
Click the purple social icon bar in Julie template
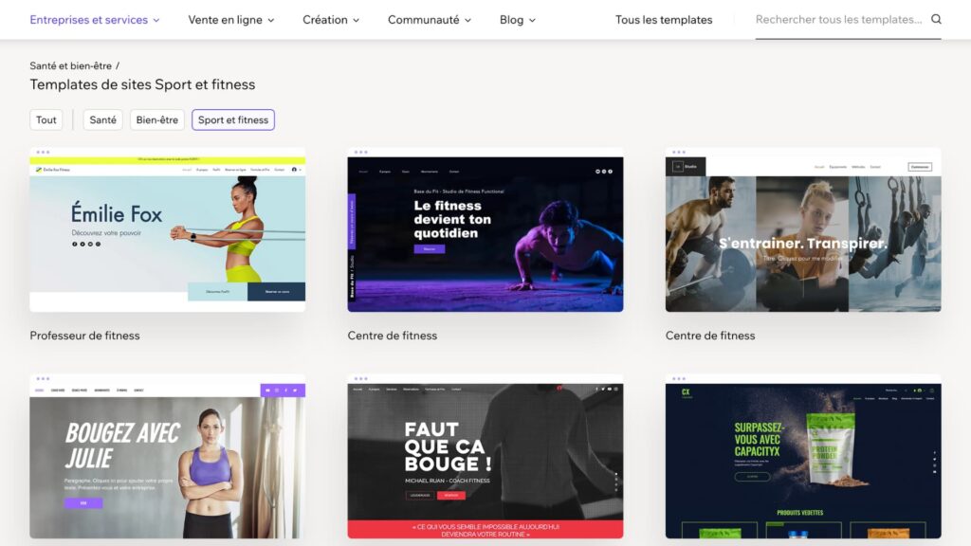(x=283, y=390)
